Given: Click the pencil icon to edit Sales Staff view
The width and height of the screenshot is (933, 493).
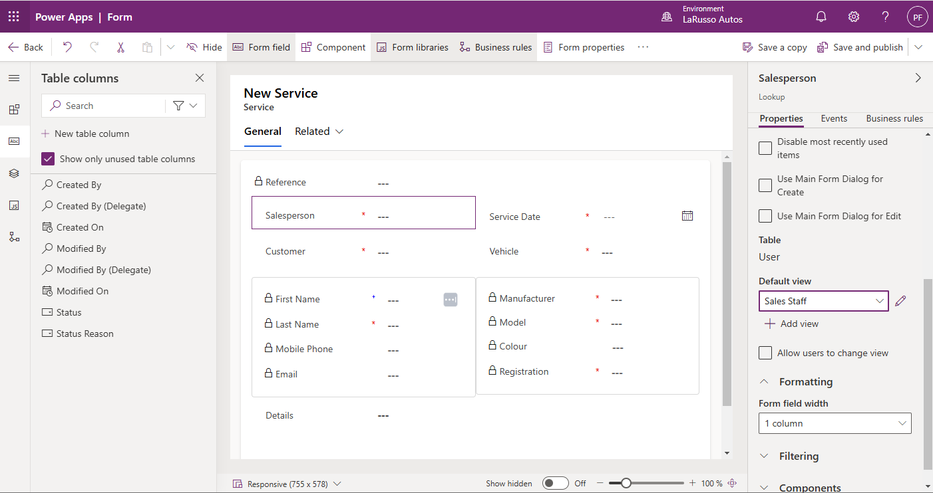Looking at the screenshot, I should (x=900, y=301).
